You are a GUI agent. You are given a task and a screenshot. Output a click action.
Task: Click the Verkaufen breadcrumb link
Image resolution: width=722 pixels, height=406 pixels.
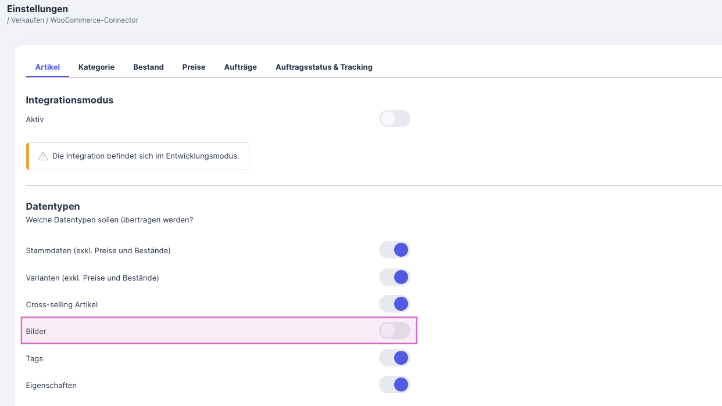pos(27,20)
